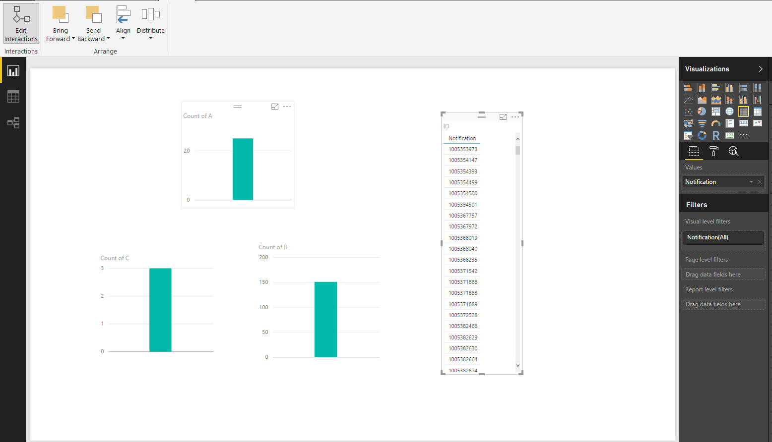Image resolution: width=772 pixels, height=442 pixels.
Task: Open the Format paint roller tab
Action: 714,152
